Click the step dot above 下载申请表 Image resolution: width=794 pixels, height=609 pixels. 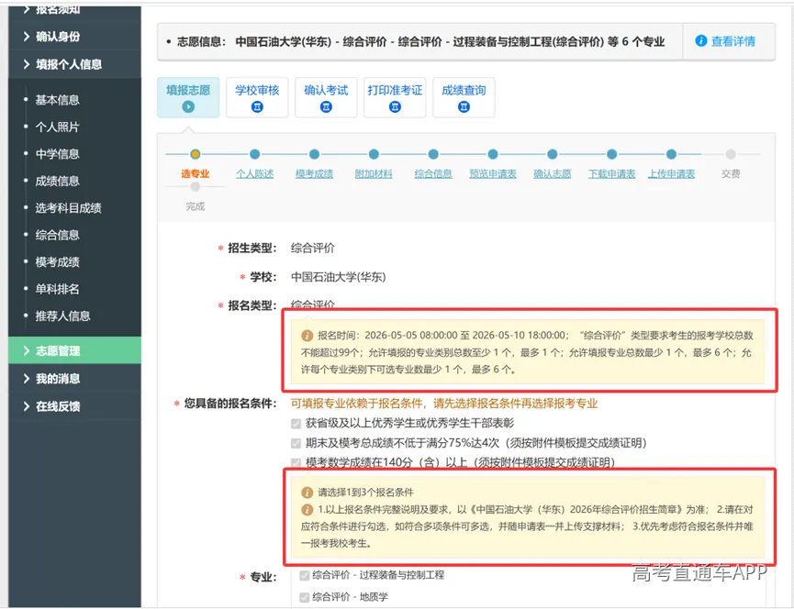tap(611, 154)
